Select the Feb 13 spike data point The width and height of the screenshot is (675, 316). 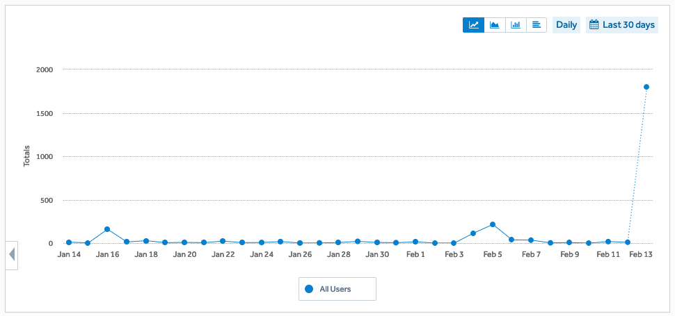(646, 87)
